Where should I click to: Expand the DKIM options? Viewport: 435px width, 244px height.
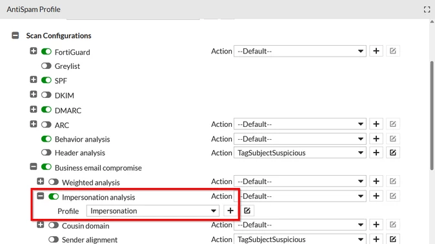pos(34,95)
